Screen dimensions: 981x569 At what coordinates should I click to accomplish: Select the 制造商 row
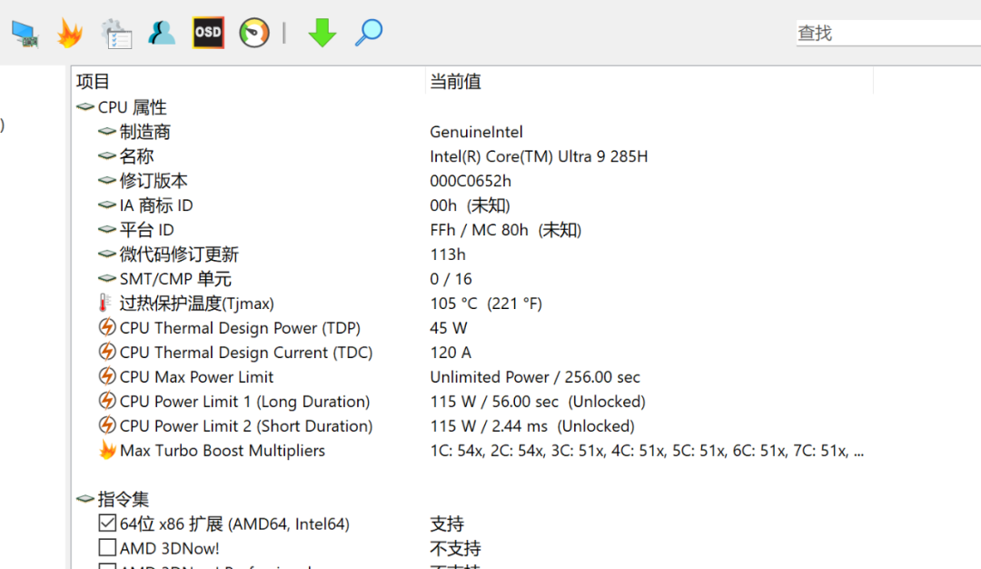coord(134,132)
